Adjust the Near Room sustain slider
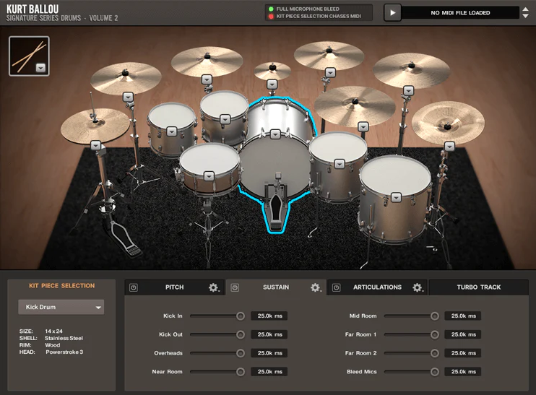This screenshot has width=536, height=395. 241,372
